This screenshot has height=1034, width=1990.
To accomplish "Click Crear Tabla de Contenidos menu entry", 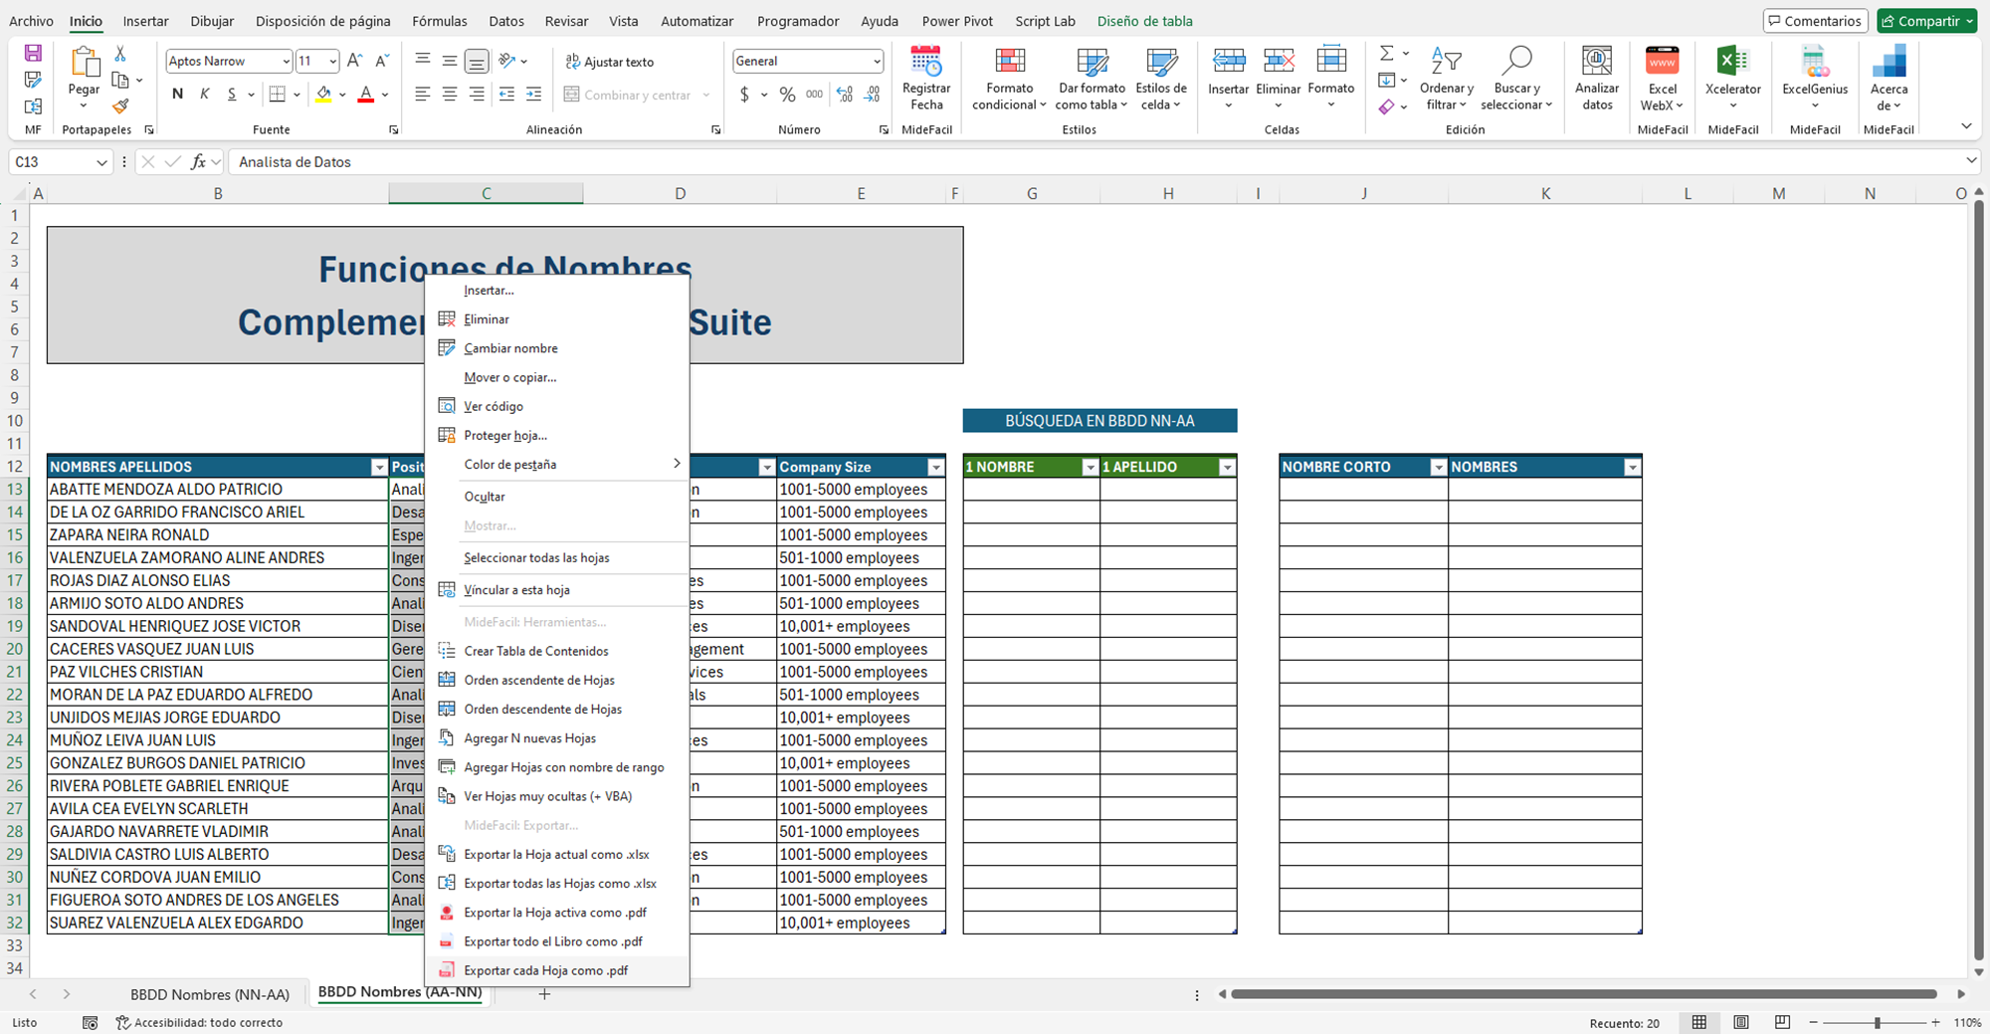I will (x=557, y=651).
